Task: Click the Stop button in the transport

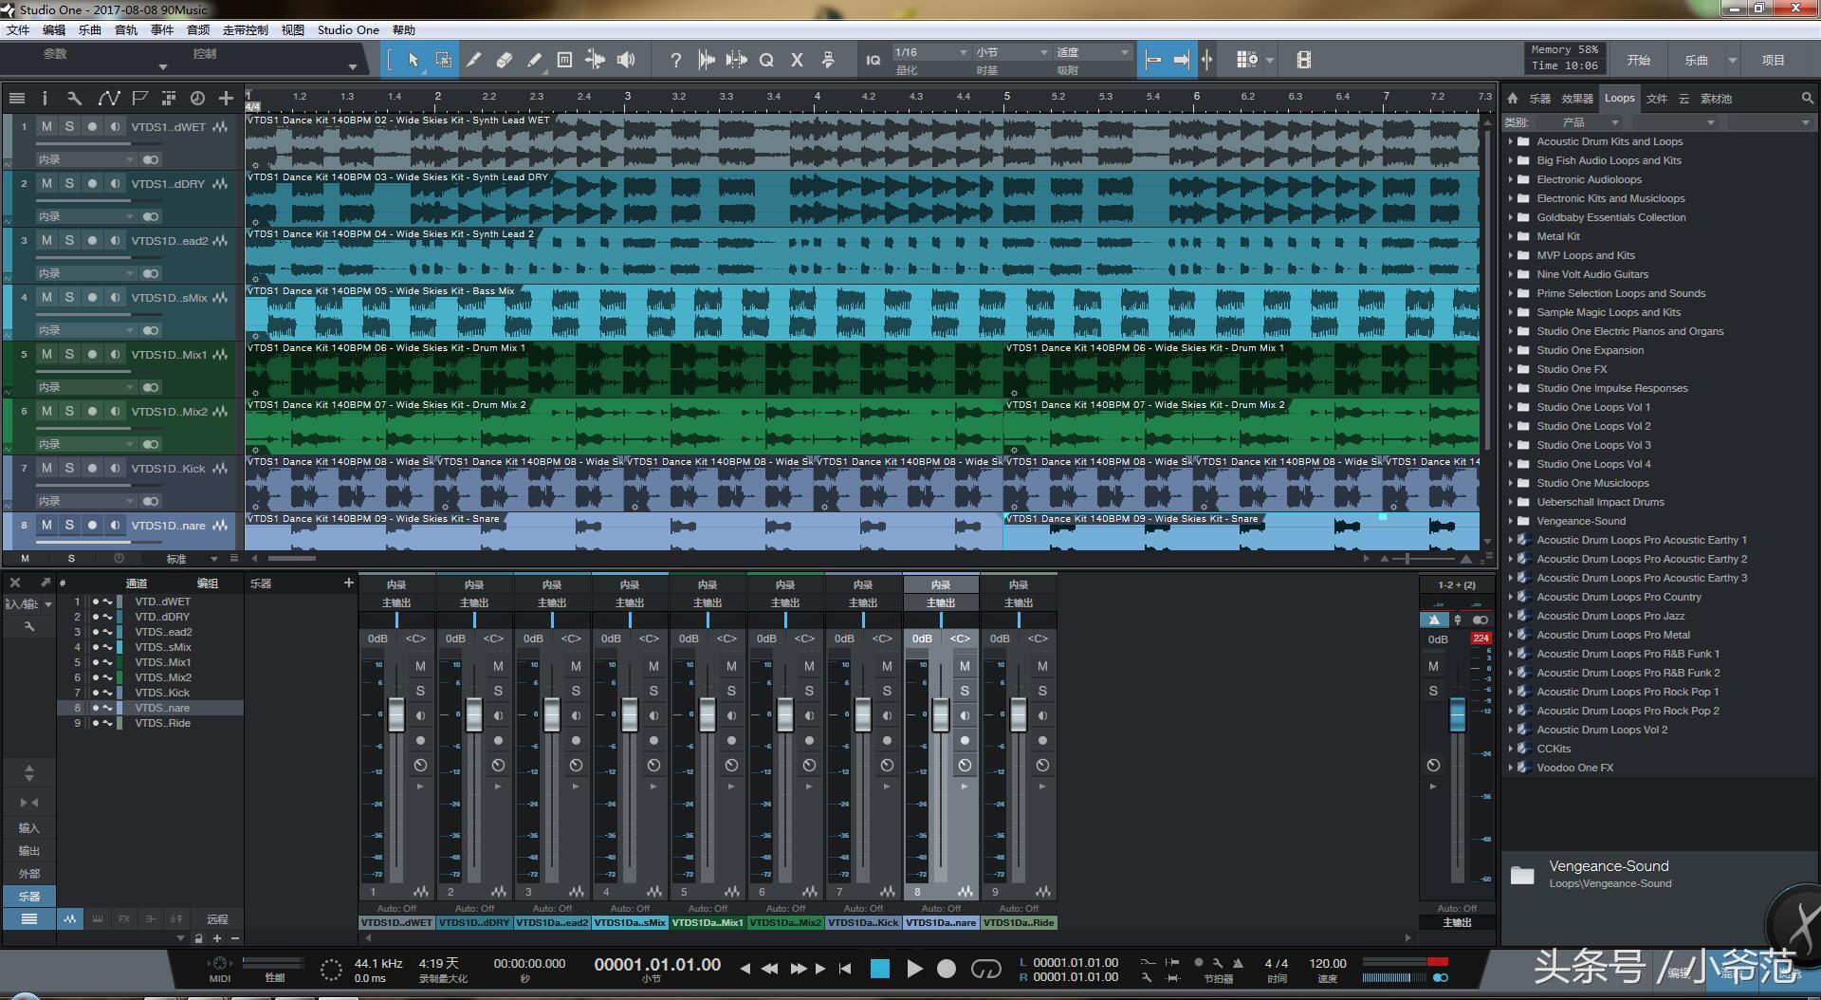Action: point(880,969)
